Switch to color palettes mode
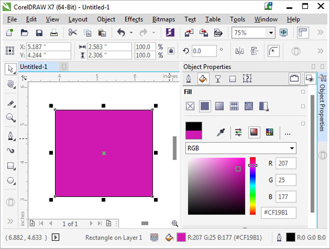This screenshot has width=330, height=249. (269, 132)
